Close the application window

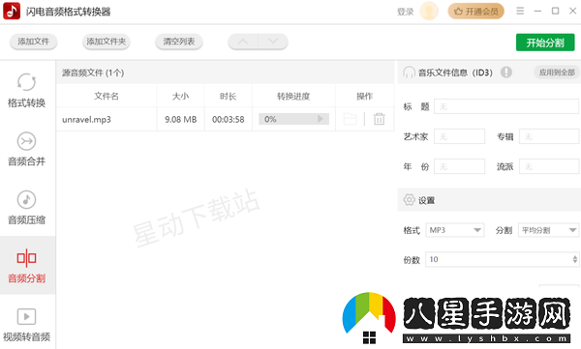[573, 11]
